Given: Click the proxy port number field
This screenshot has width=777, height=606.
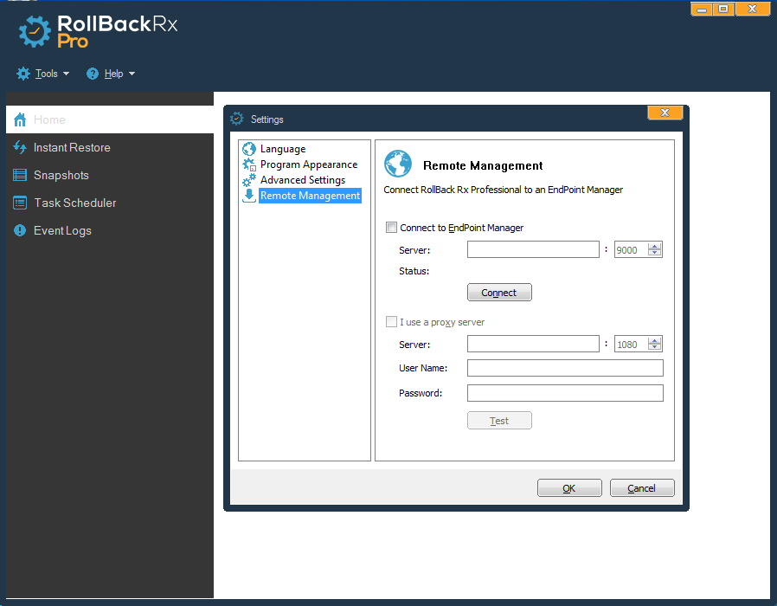Looking at the screenshot, I should click(632, 344).
